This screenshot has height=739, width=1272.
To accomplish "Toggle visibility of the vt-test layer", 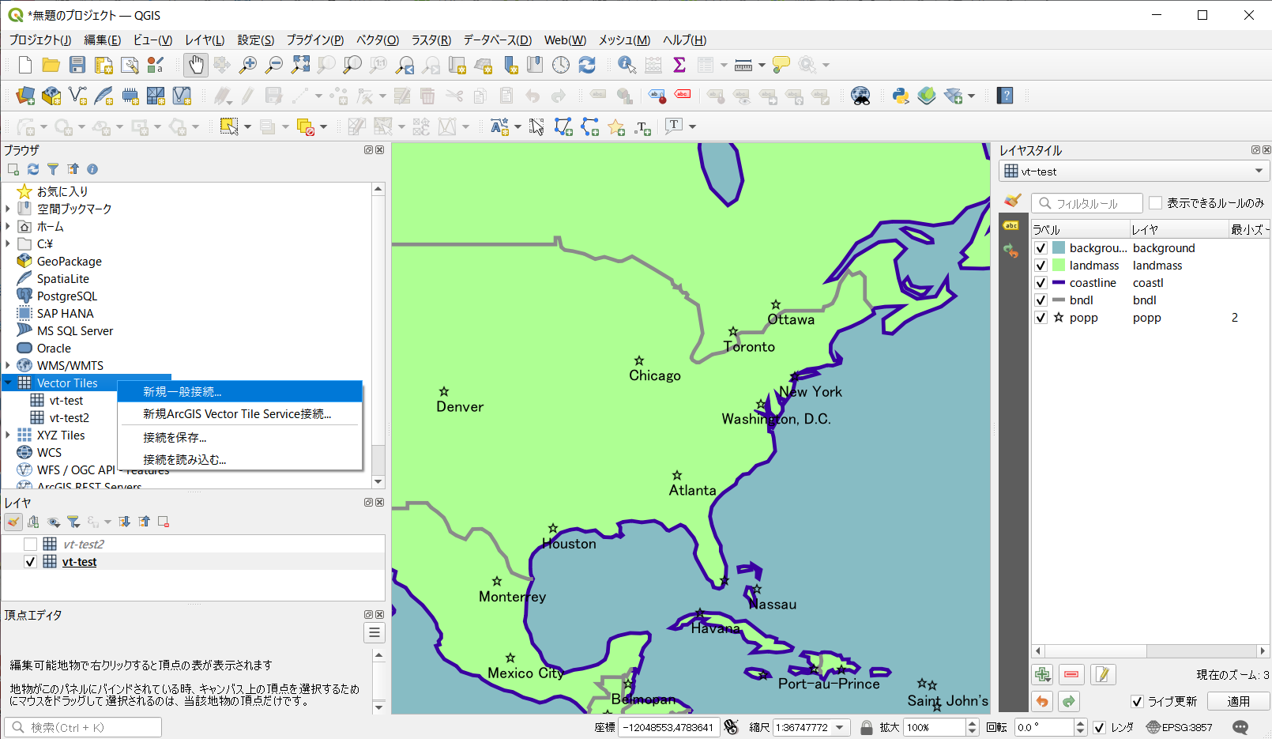I will point(30,561).
